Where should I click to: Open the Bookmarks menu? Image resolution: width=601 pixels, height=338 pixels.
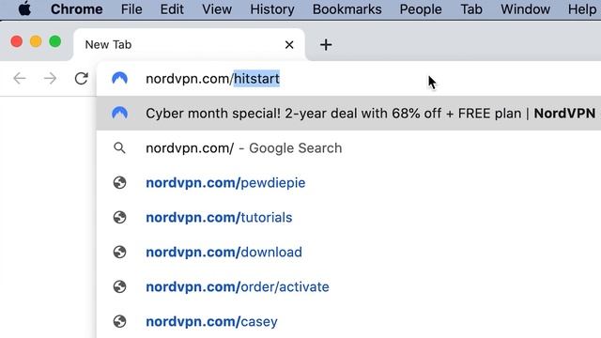point(347,9)
